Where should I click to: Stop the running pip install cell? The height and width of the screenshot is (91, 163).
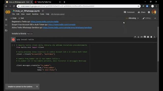(13, 39)
